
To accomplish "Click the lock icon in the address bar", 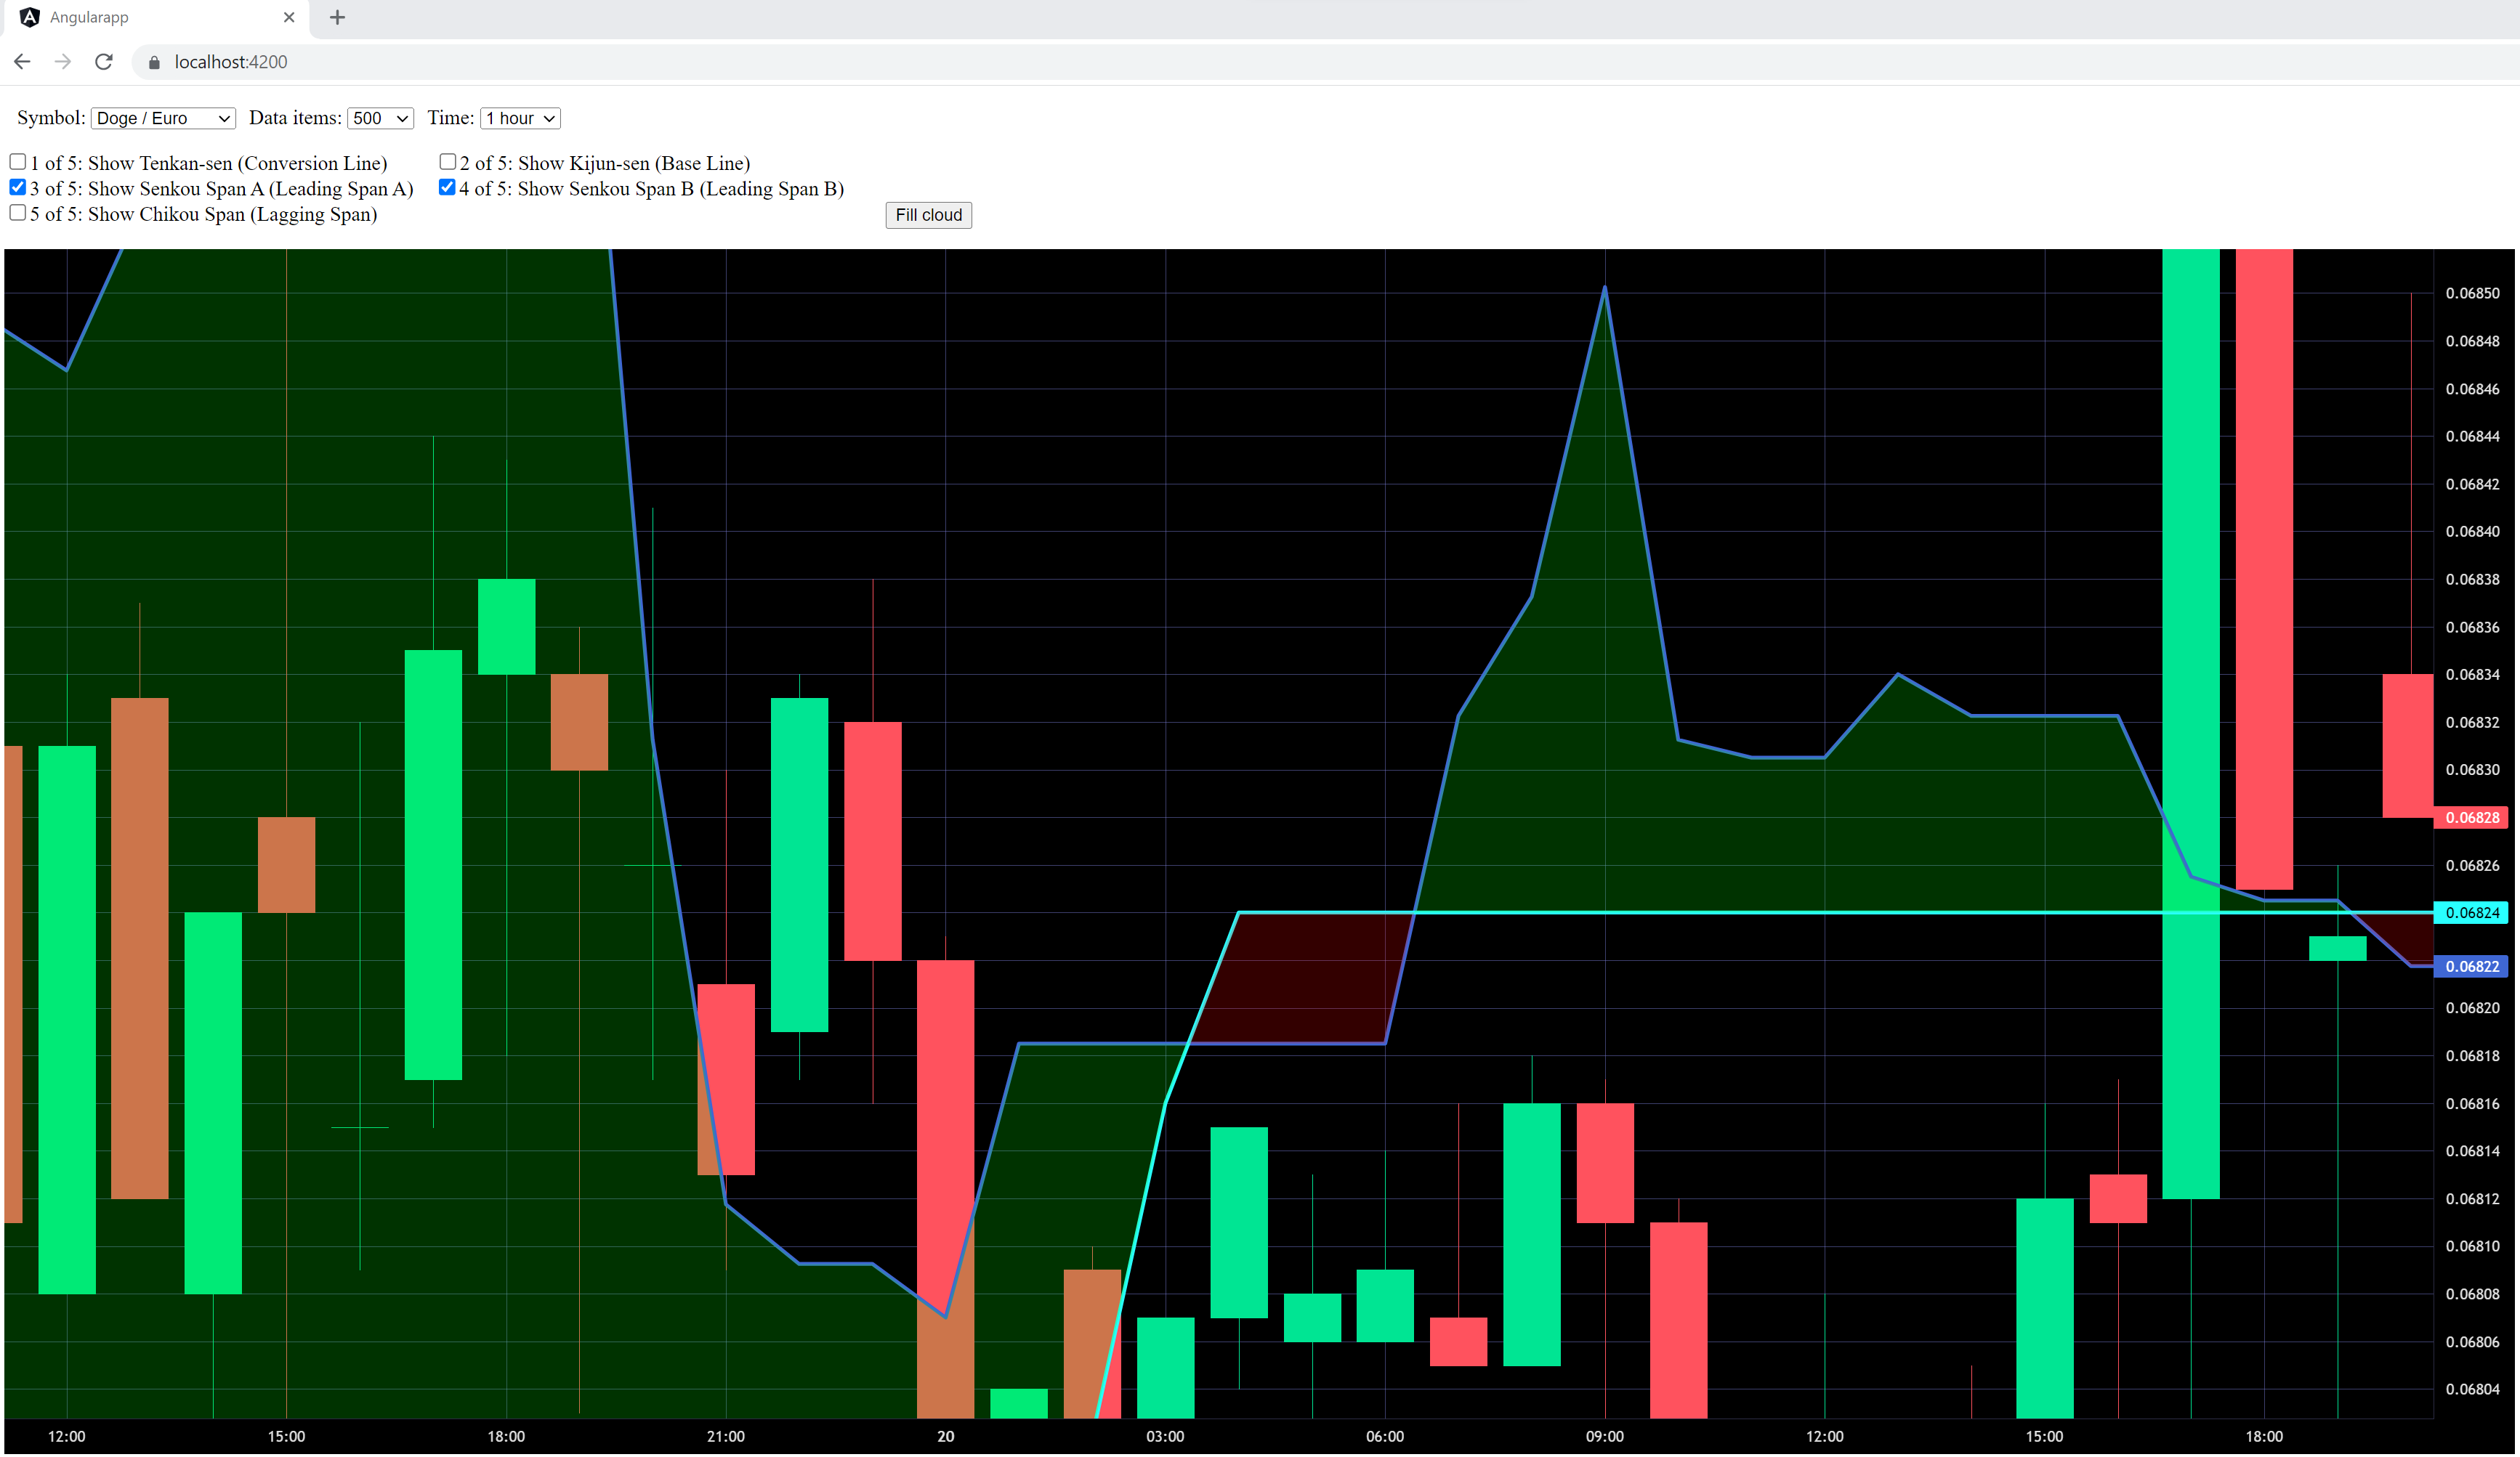I will (x=154, y=62).
